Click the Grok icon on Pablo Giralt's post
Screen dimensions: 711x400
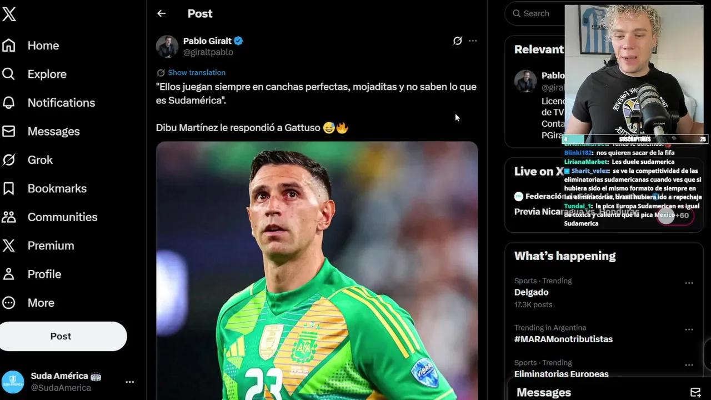point(457,41)
